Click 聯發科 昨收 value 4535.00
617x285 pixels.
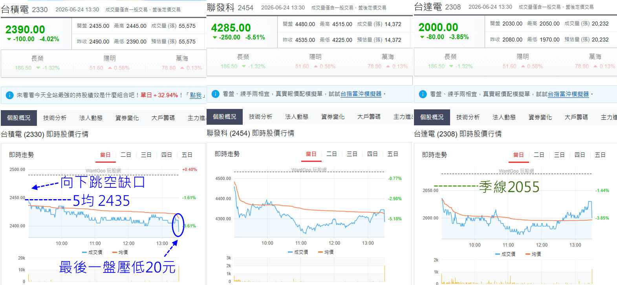305,40
